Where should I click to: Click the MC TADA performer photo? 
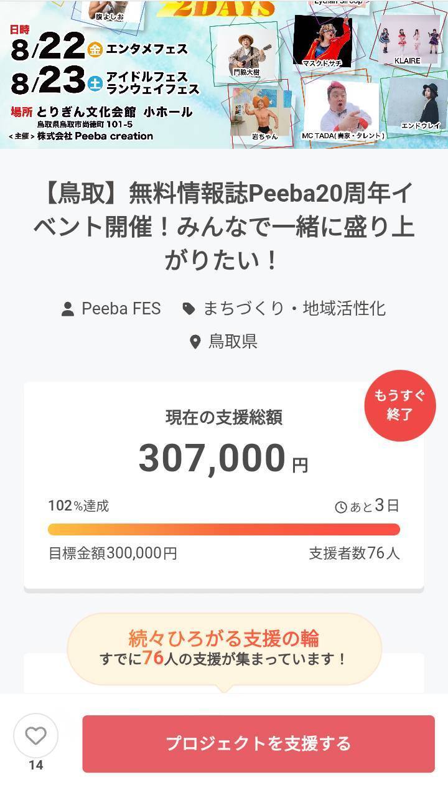343,106
